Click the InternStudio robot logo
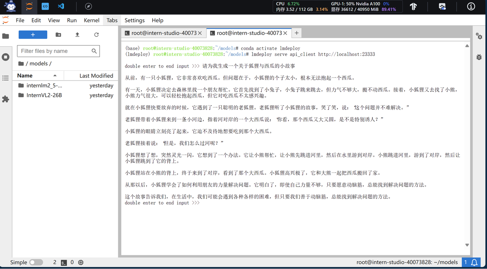Image resolution: width=487 pixels, height=269 pixels. coord(10,6)
